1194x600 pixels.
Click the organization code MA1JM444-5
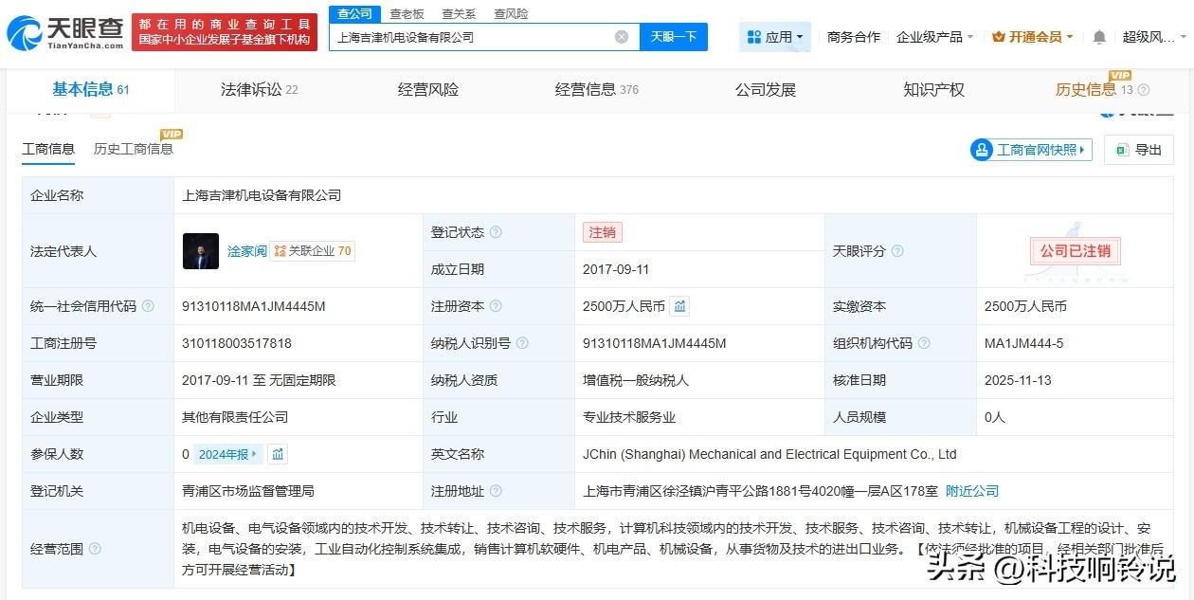(1024, 343)
